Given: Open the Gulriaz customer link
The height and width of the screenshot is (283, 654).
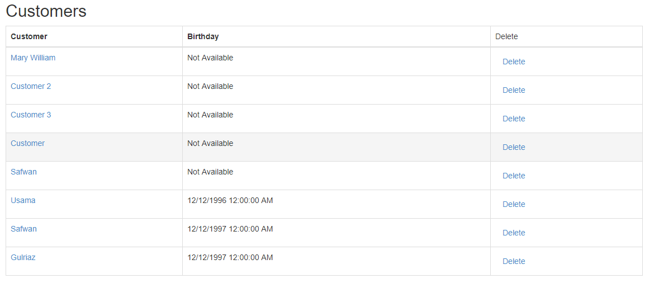Looking at the screenshot, I should [23, 257].
